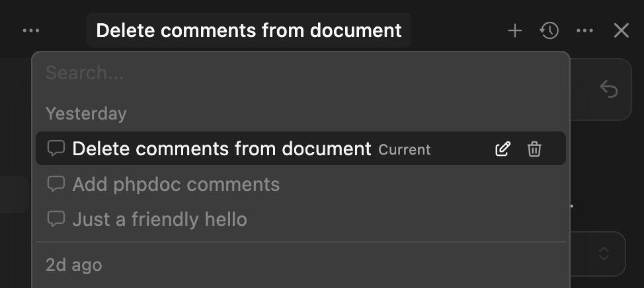This screenshot has height=288, width=644.
Task: Close the panel with X button
Action: tap(621, 30)
